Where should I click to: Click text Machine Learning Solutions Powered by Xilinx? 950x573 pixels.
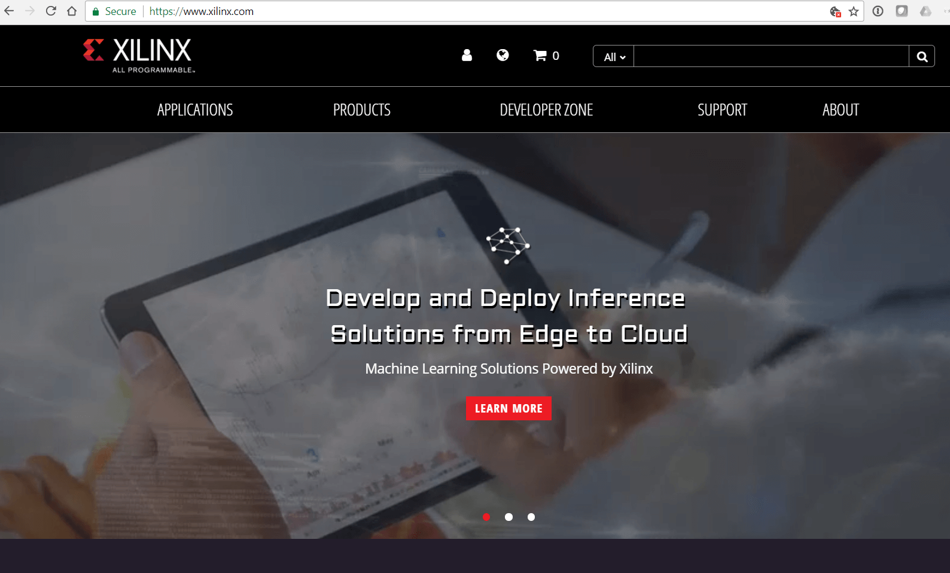pos(509,369)
